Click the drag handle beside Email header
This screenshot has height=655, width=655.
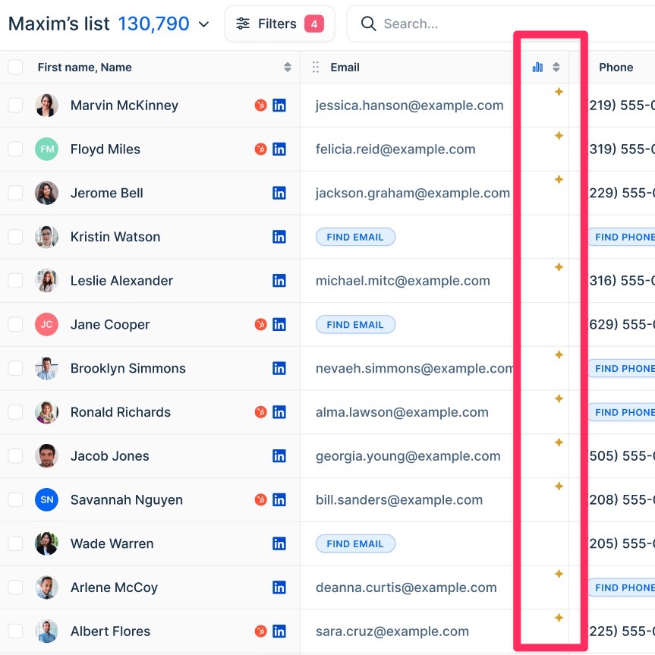[316, 68]
